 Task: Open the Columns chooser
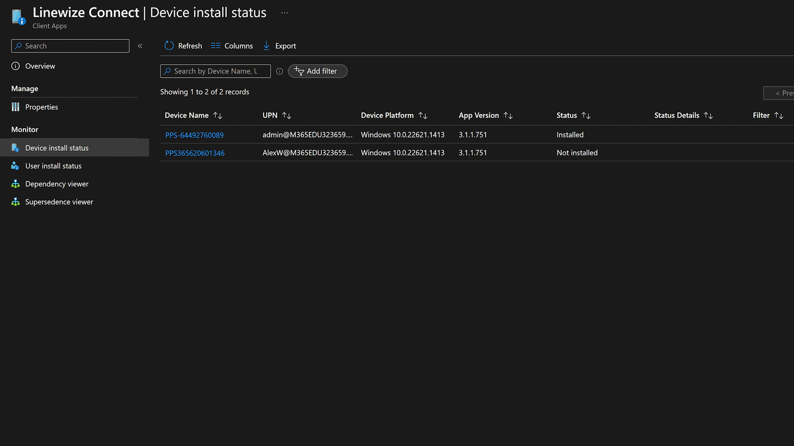pos(232,46)
